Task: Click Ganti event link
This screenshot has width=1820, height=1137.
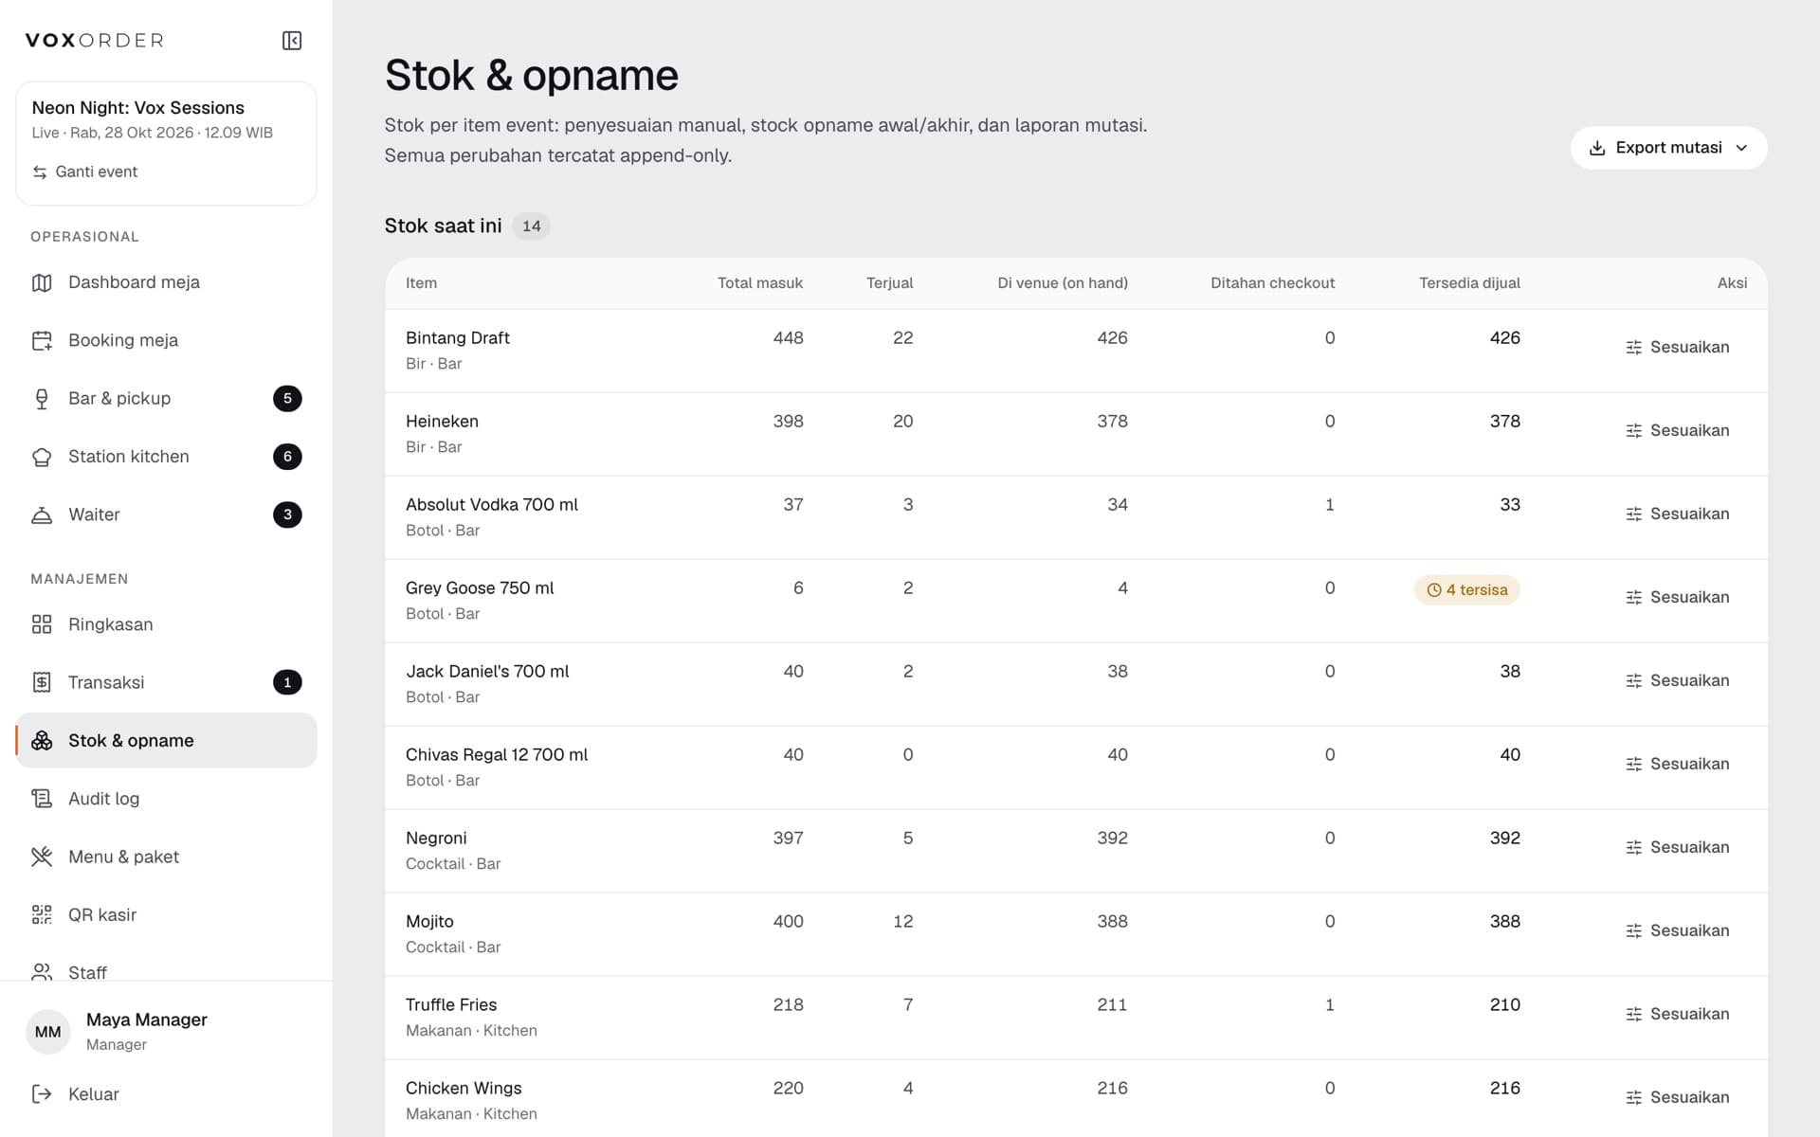Action: click(x=85, y=171)
